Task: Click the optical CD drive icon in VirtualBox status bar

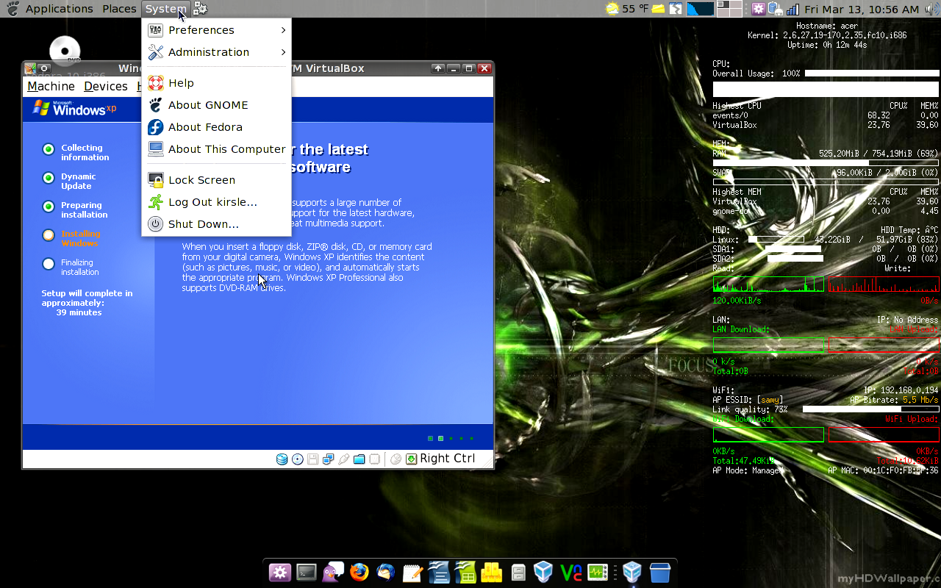Action: [297, 459]
